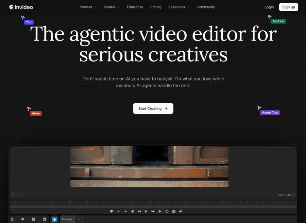
Task: Click the Start Creating button
Action: pos(153,109)
